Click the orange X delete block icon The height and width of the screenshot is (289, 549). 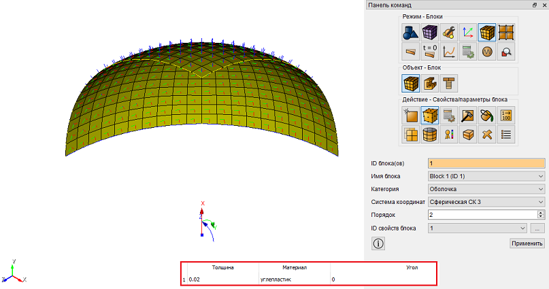pos(487,135)
